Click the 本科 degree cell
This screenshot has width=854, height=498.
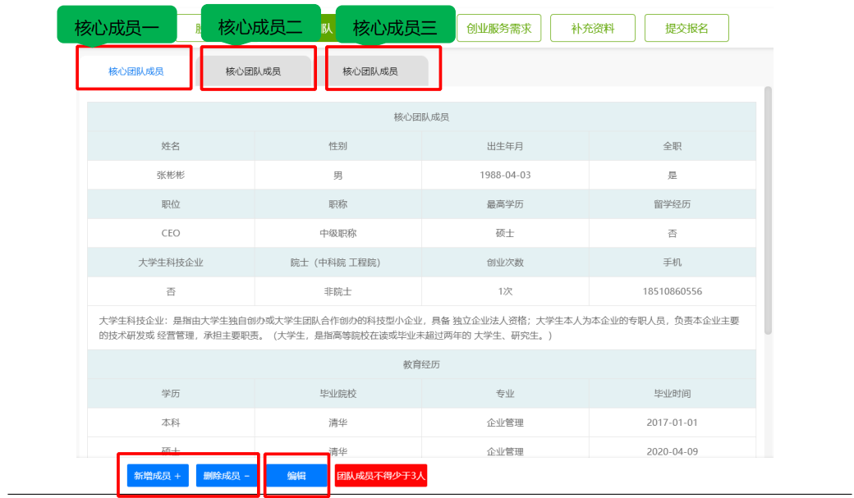pyautogui.click(x=171, y=423)
